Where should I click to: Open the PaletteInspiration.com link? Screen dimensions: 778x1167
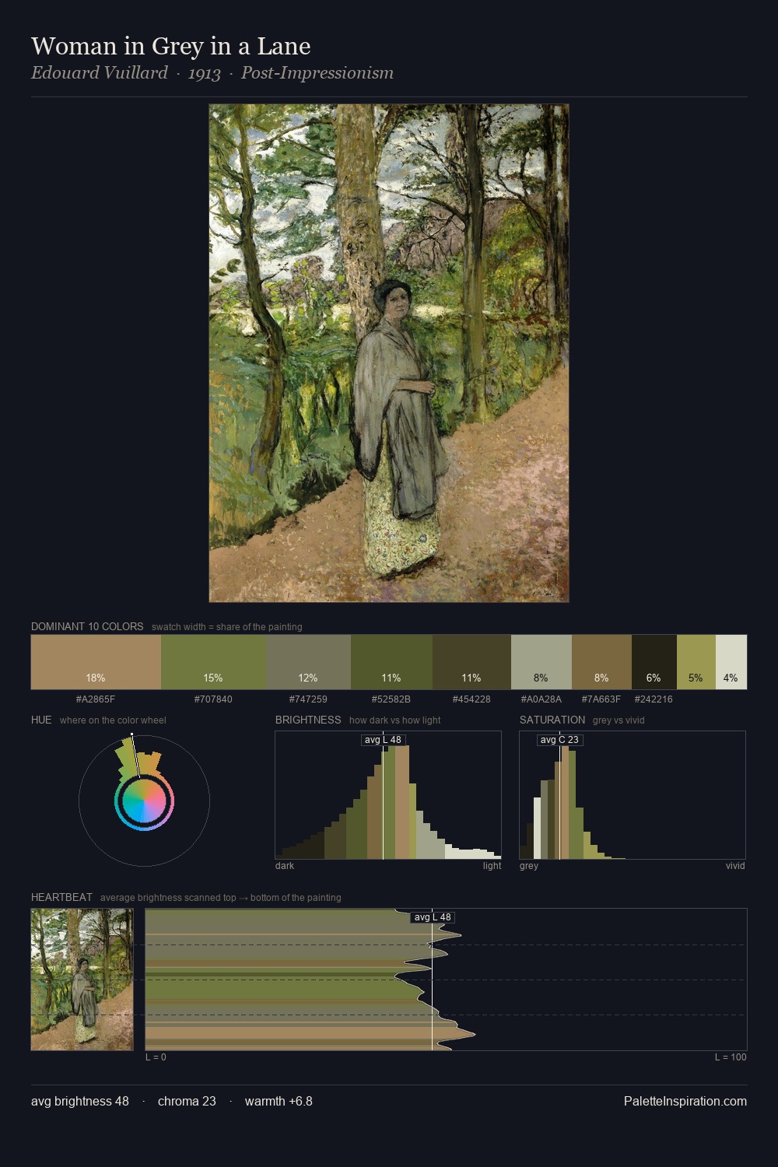coord(685,1101)
